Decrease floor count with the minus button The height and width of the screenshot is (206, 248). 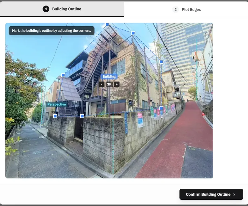point(101,84)
